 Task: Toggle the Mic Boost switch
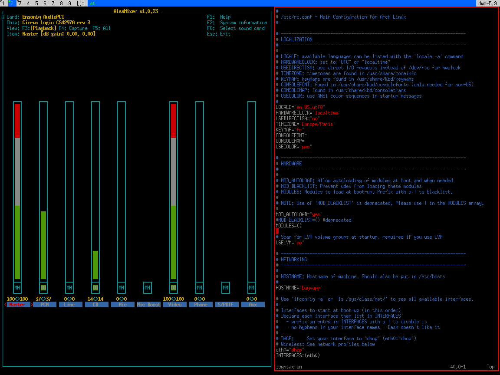[148, 287]
